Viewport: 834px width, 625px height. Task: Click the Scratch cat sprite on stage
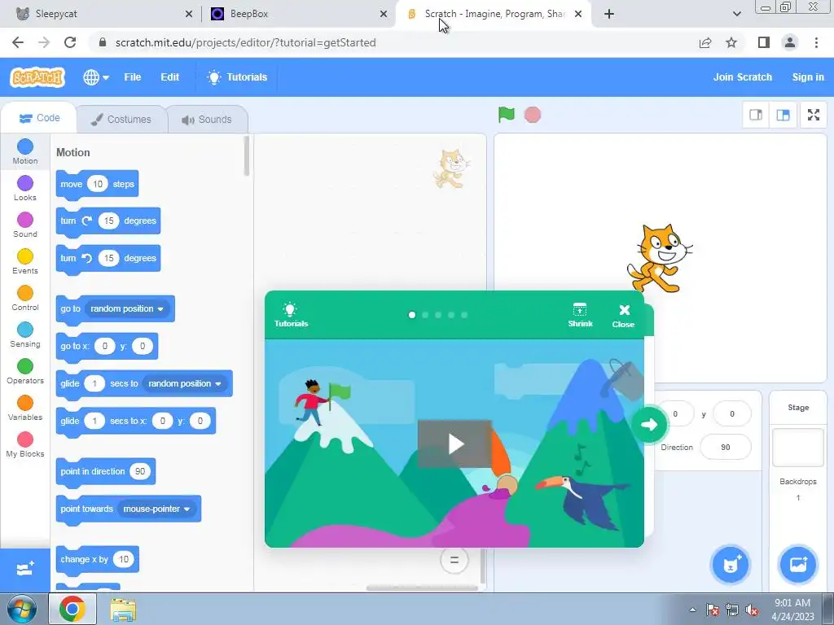click(659, 258)
